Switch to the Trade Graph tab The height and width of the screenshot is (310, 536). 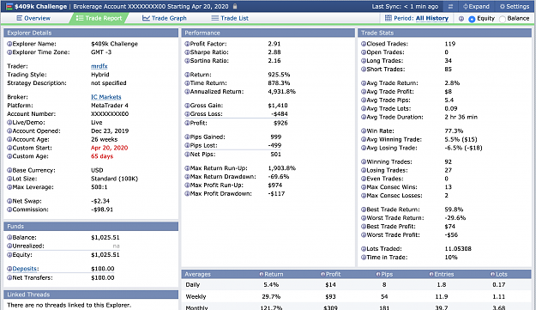tap(165, 18)
